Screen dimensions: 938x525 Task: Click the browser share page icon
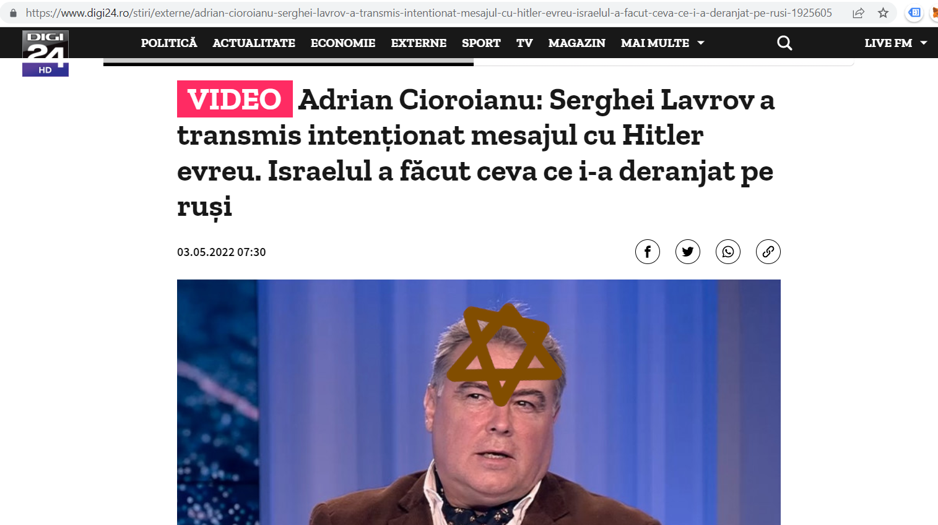click(x=858, y=13)
